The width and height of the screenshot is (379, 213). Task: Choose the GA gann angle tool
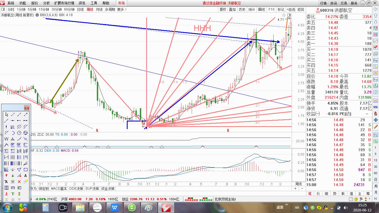(19, 145)
